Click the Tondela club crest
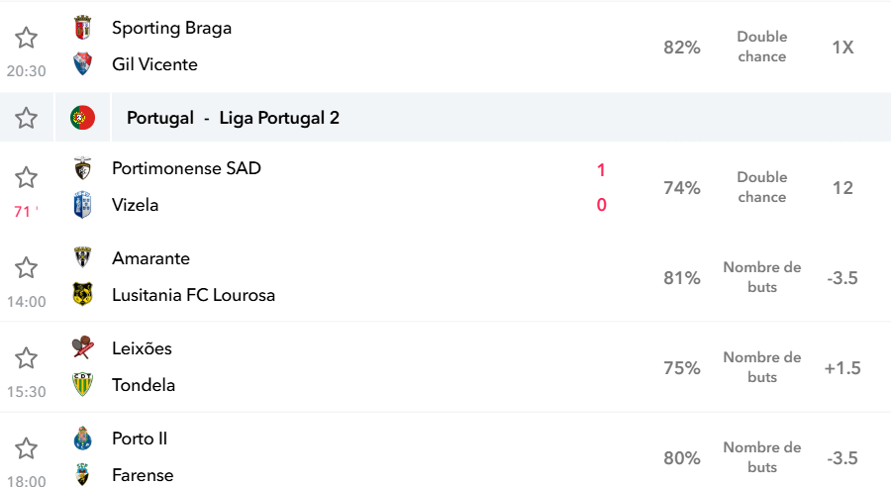This screenshot has width=891, height=487. pos(83,385)
